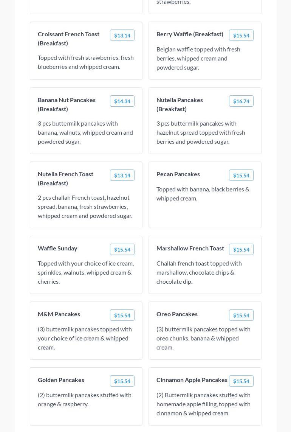The height and width of the screenshot is (432, 291).
Task: Click the $14.34 price for Banana Nut Pancakes
Action: coord(122,101)
